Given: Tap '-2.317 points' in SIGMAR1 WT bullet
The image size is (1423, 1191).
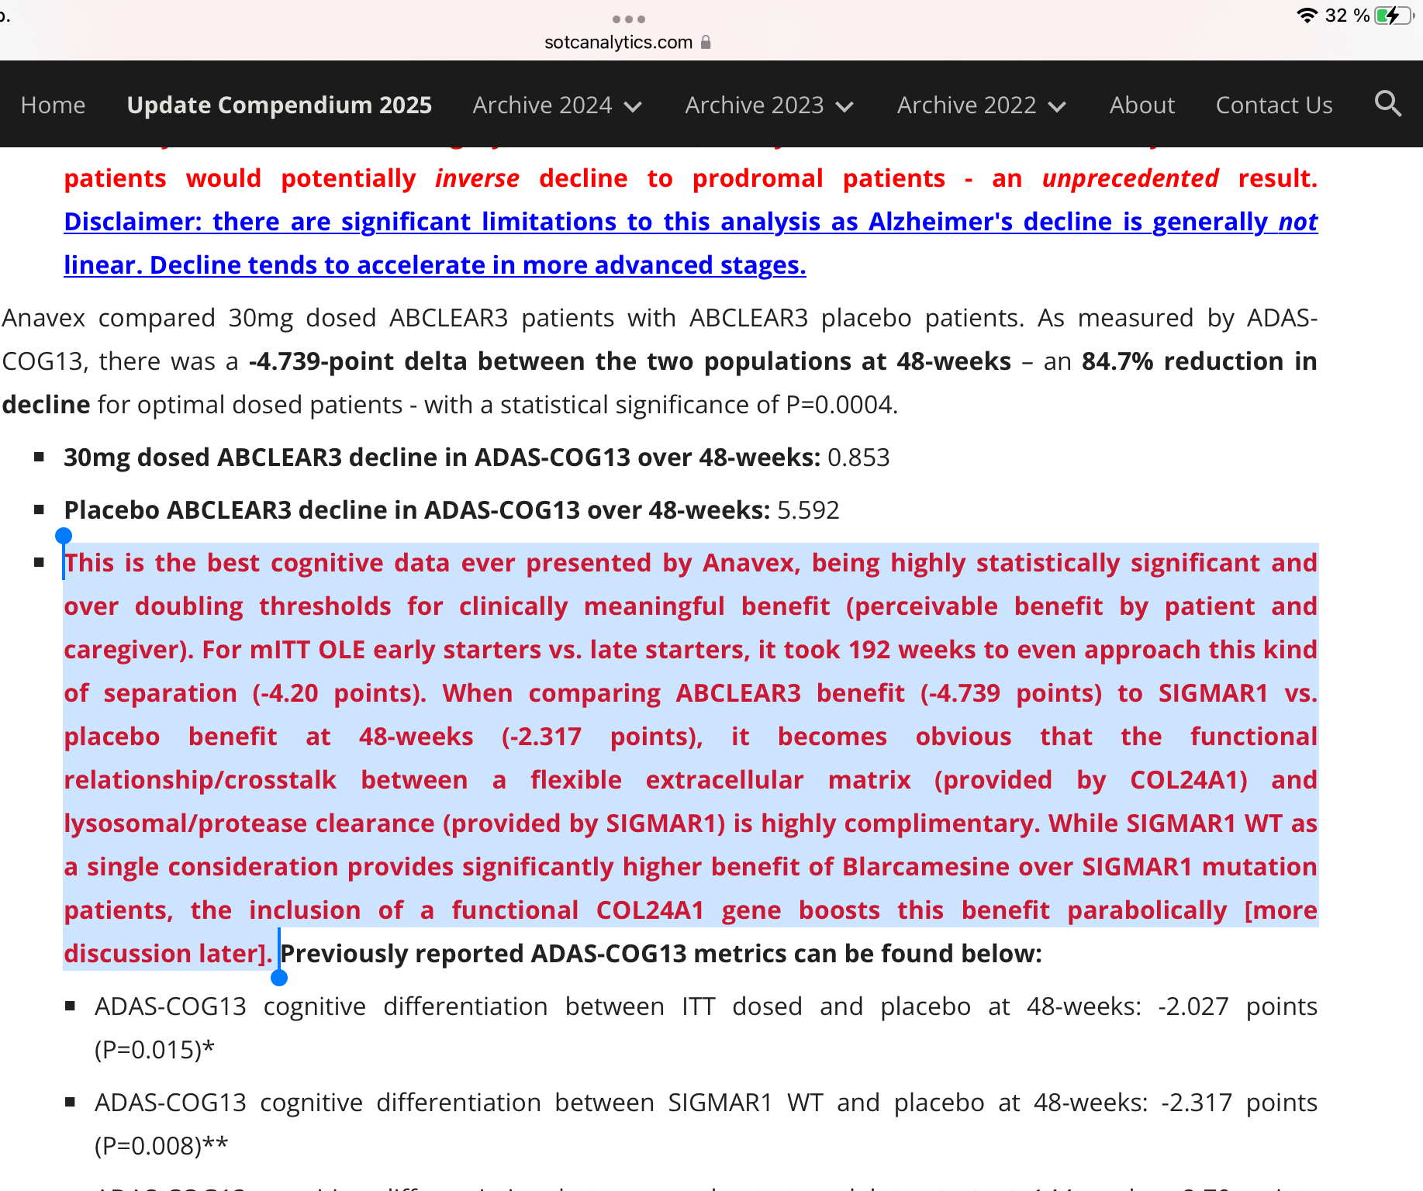Looking at the screenshot, I should click(x=1239, y=1103).
